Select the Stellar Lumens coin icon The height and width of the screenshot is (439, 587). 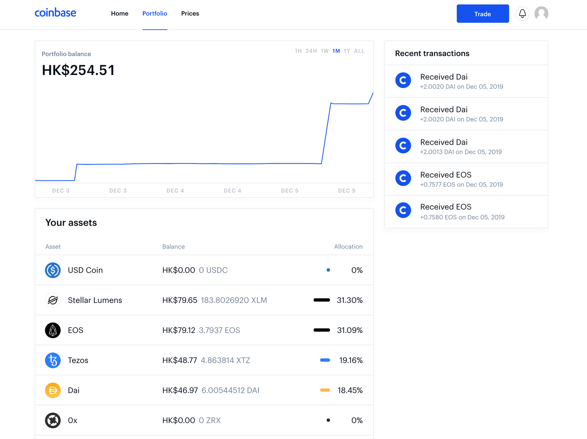(52, 300)
